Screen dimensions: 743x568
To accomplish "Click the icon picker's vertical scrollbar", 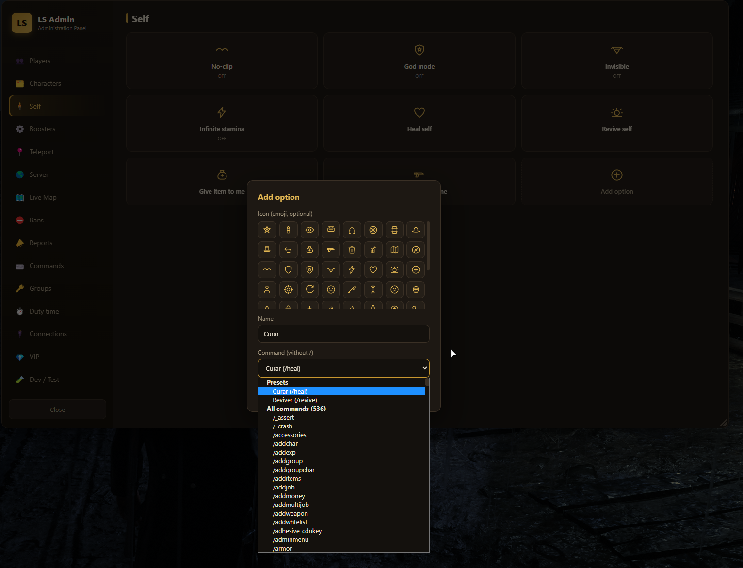I will pos(428,246).
